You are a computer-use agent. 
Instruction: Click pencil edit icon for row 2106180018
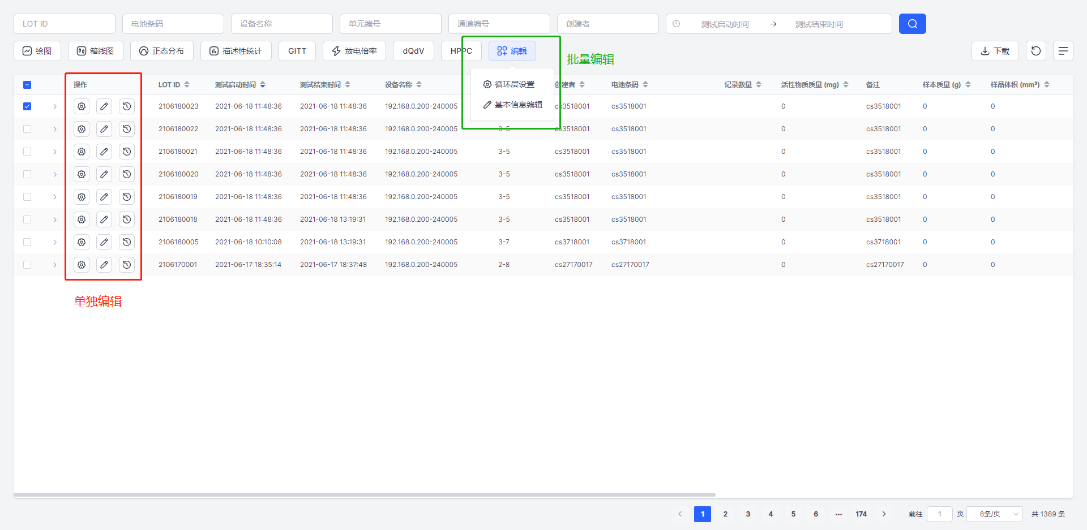[104, 219]
